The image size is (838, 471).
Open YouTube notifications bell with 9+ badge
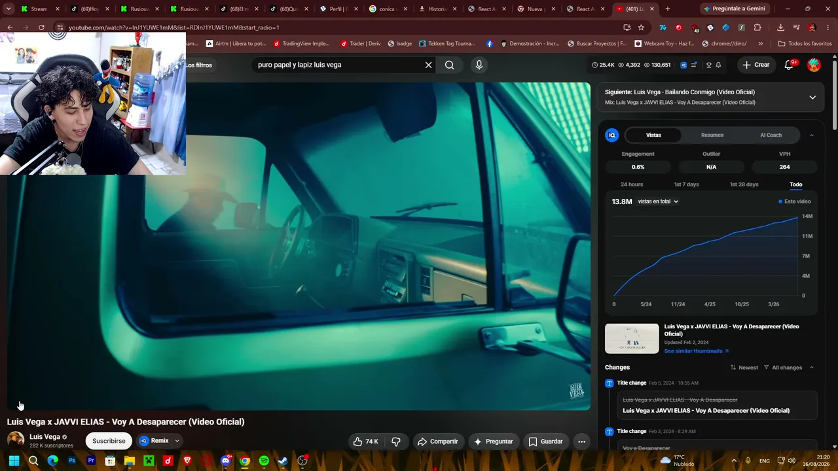point(790,65)
